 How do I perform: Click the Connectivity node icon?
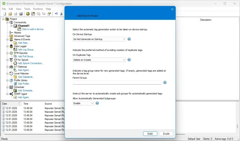point(11,22)
